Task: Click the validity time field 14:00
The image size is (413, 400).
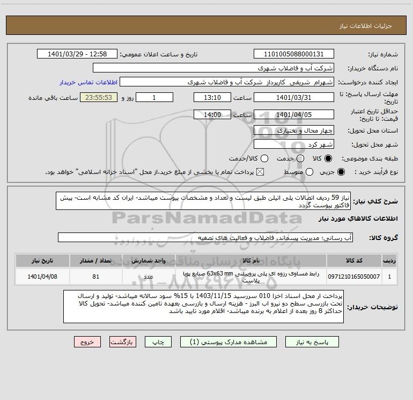Action: point(212,114)
